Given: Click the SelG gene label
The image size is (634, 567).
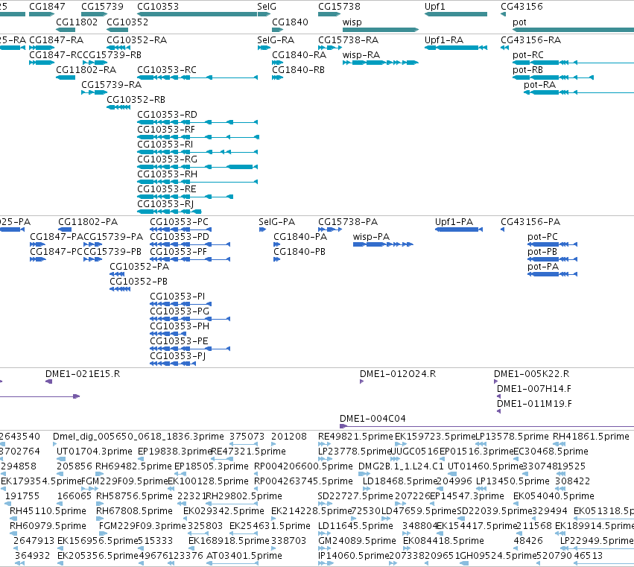Looking at the screenshot, I should [x=267, y=7].
